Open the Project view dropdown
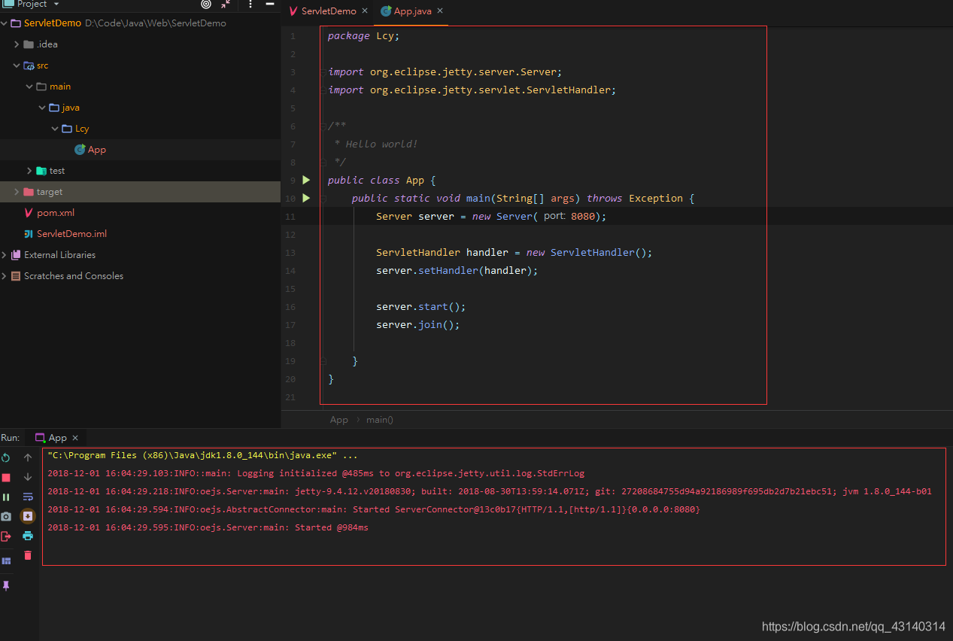Image resolution: width=953 pixels, height=641 pixels. point(56,4)
